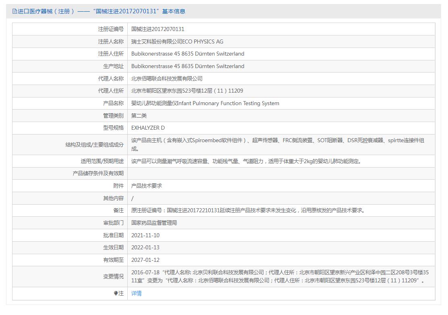Select the 注册人住所 address value
This screenshot has height=315, width=448.
(188, 54)
